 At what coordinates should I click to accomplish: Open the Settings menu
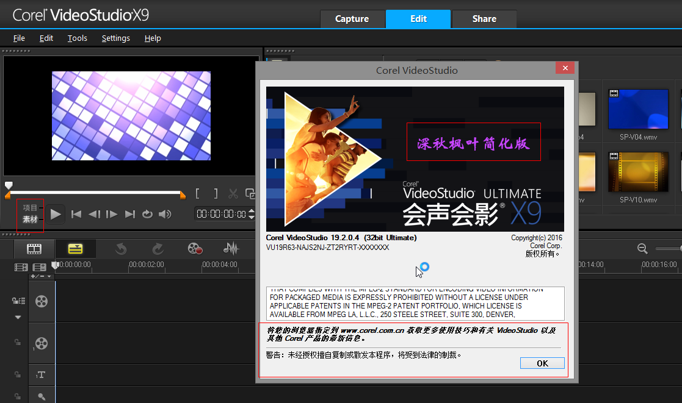click(115, 38)
